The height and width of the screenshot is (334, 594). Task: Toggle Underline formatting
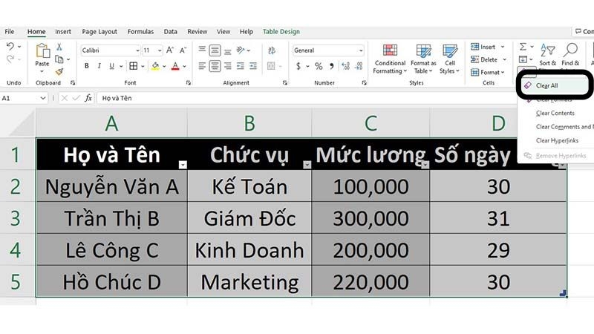[112, 66]
